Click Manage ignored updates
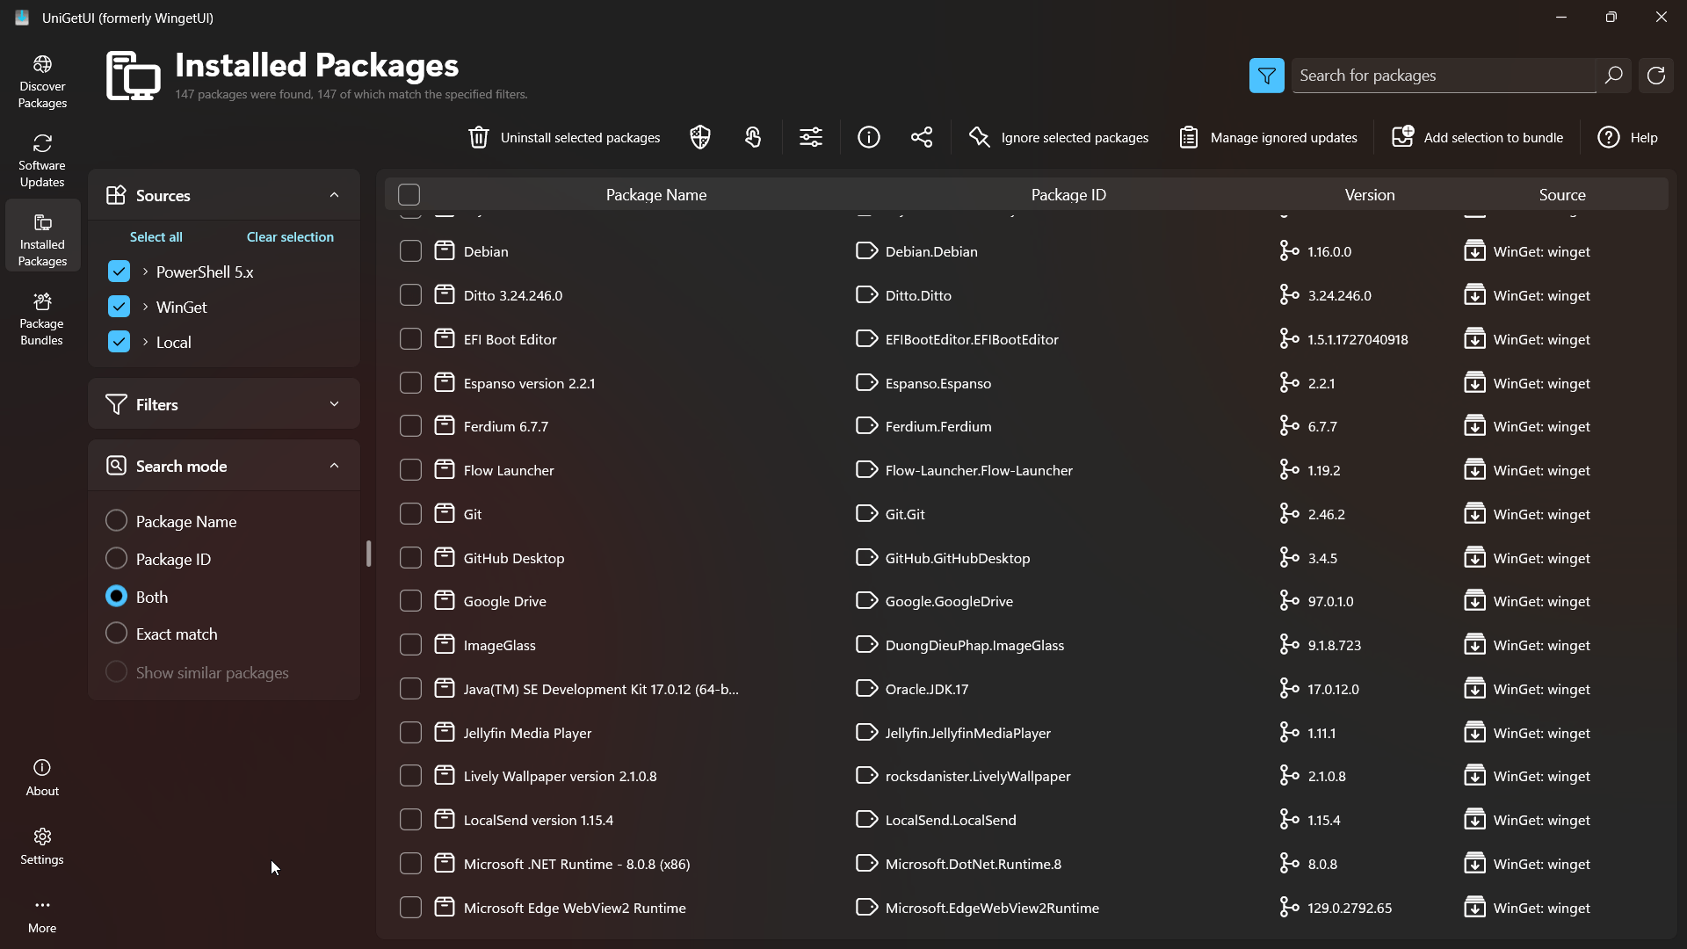Screen dimensions: 1687x949 (x=1268, y=137)
